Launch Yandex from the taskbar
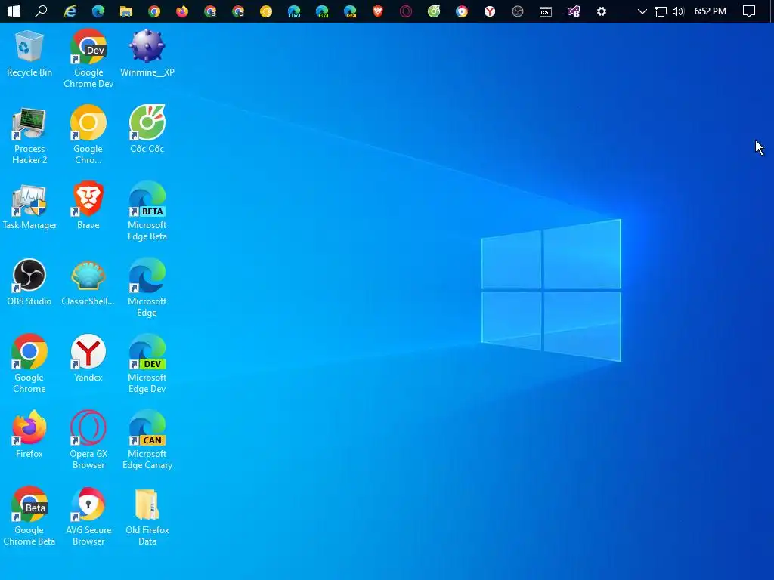774x580 pixels. (490, 11)
